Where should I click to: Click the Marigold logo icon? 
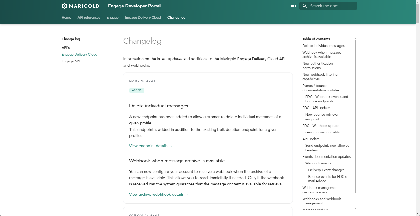tap(64, 6)
